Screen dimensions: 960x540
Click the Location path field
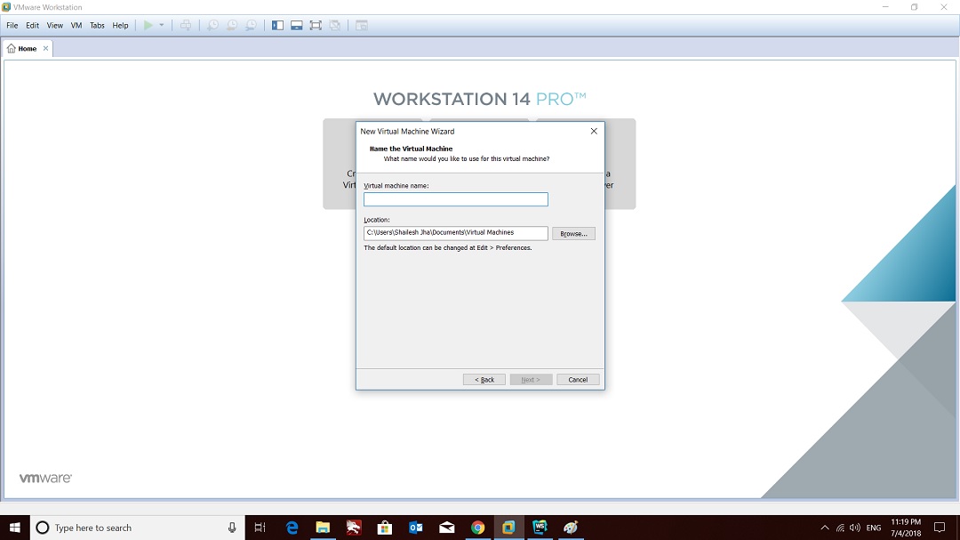[x=455, y=233]
